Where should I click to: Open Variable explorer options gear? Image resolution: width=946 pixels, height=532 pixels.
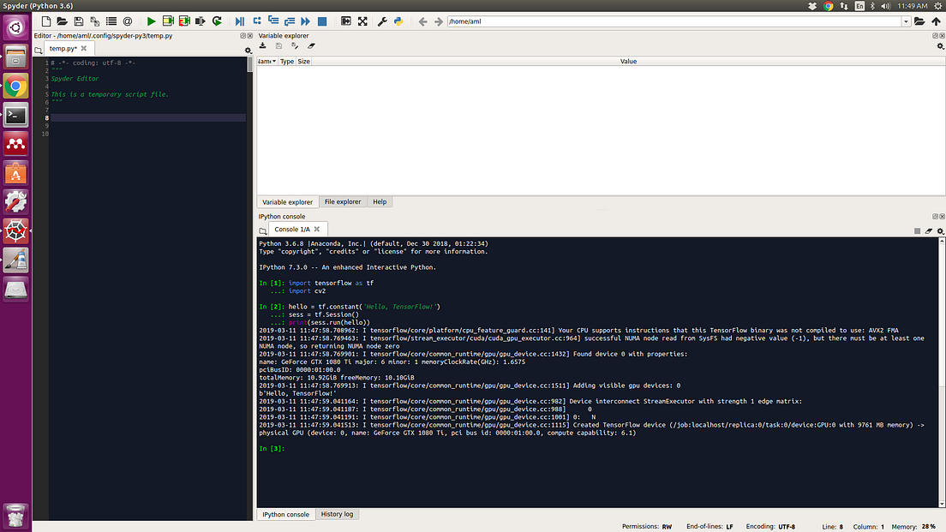point(940,46)
